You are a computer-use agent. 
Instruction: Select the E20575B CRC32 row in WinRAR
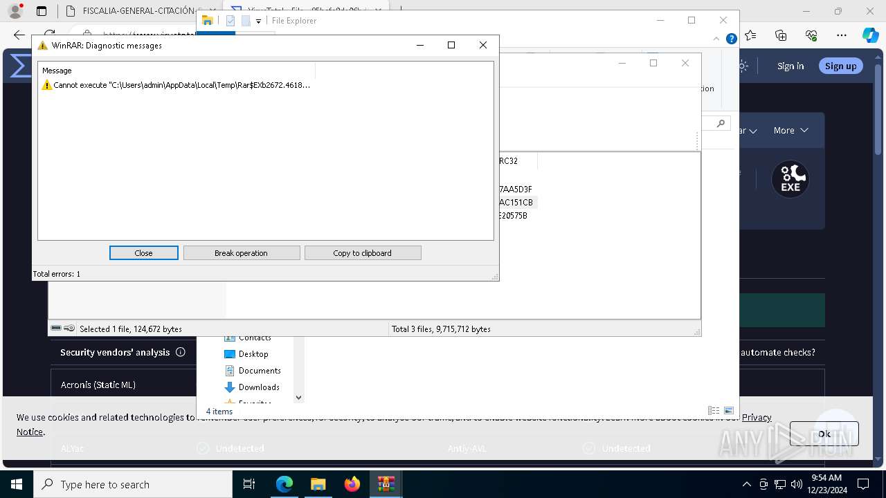(514, 216)
